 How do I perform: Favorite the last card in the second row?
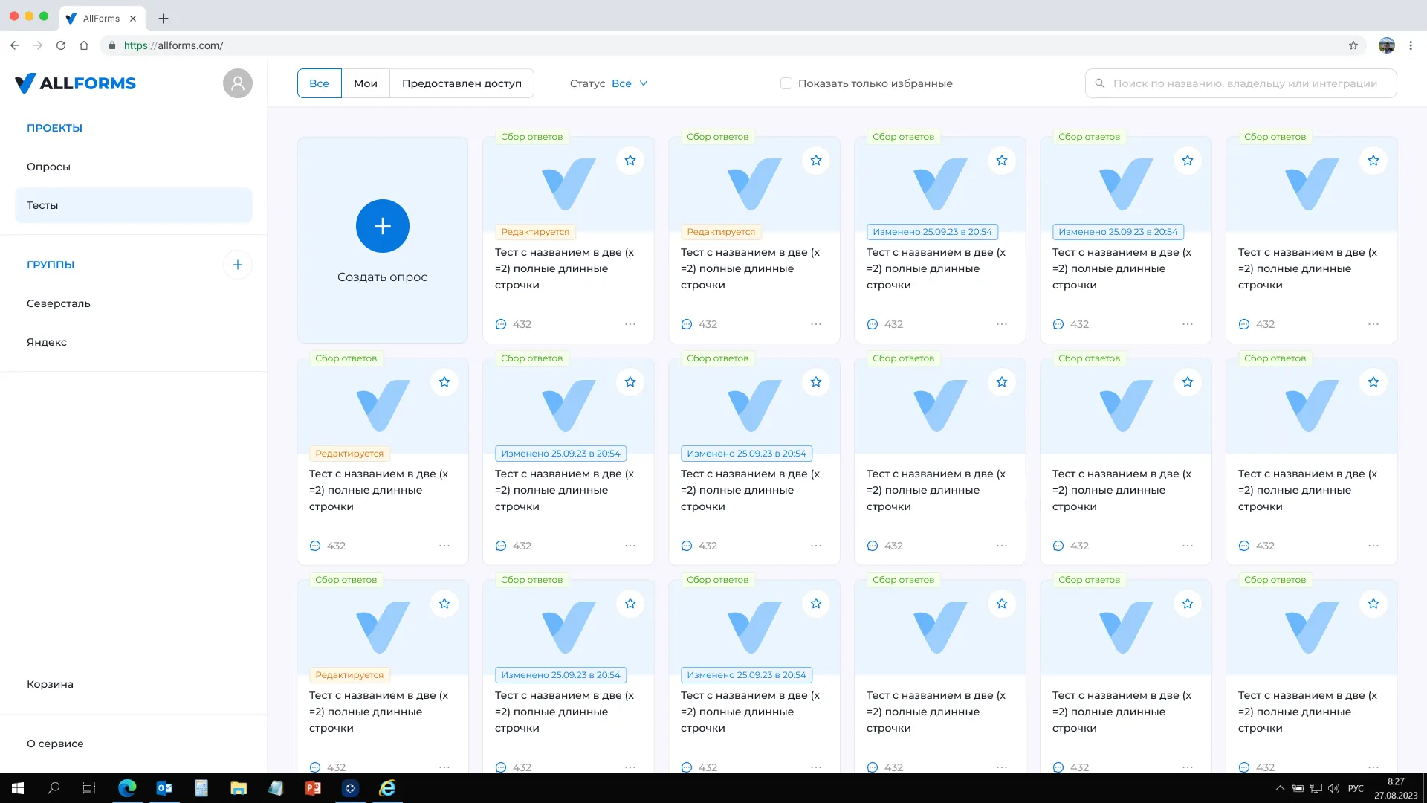click(x=1373, y=382)
